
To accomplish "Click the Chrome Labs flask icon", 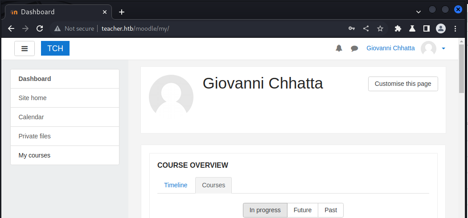I will tap(412, 28).
